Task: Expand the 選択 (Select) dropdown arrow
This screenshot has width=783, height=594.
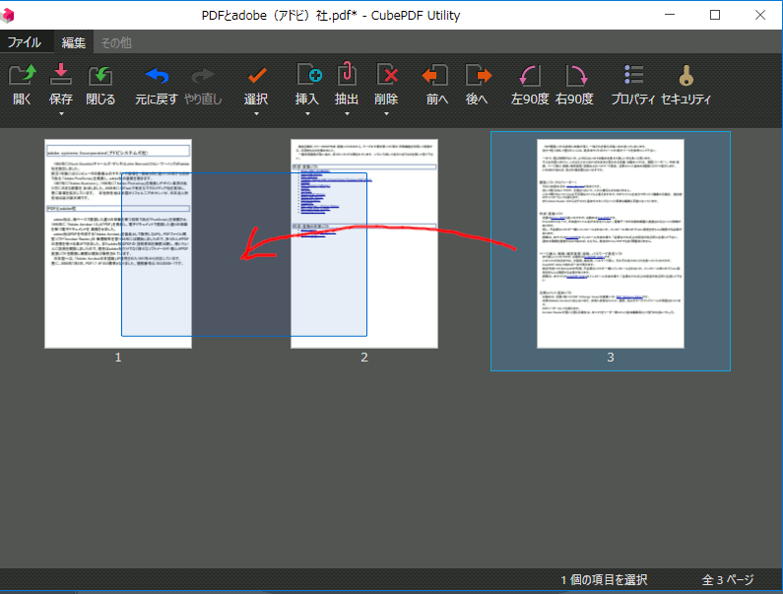Action: [x=256, y=113]
